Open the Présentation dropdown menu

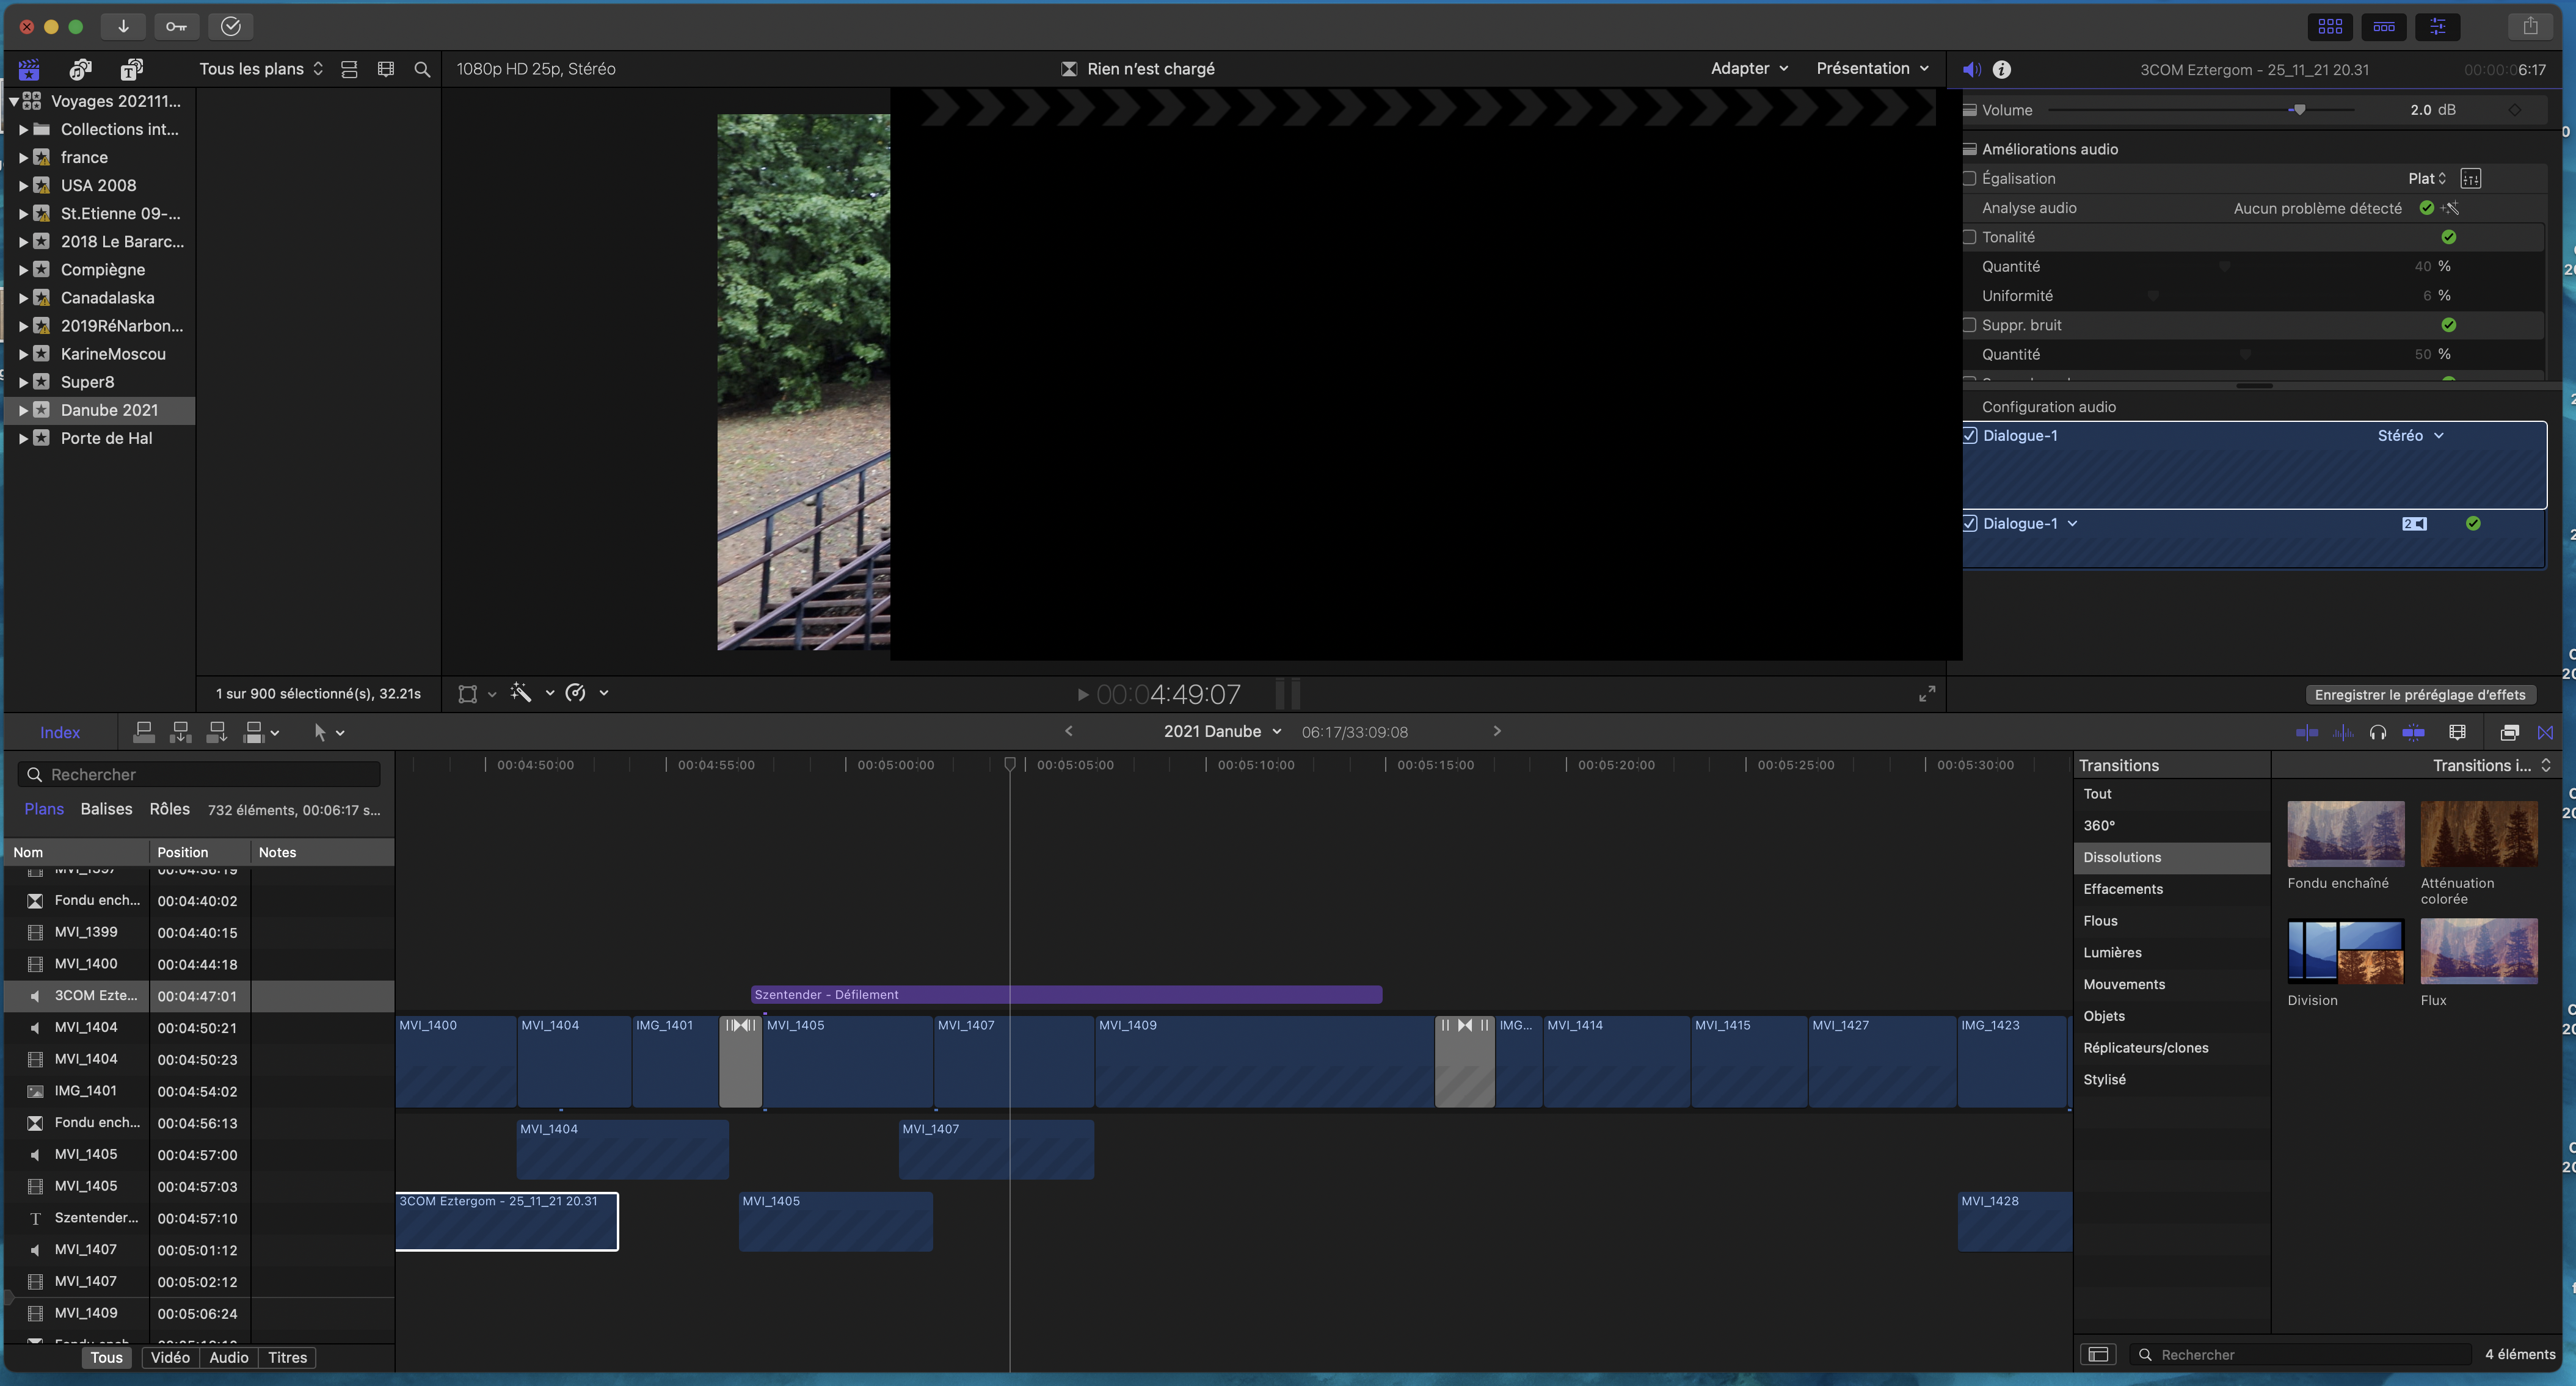[1871, 68]
